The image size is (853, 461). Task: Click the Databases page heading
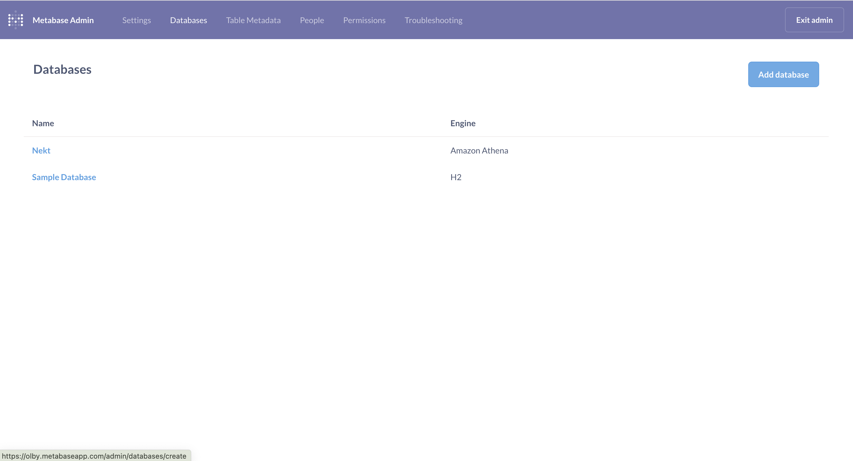coord(62,69)
